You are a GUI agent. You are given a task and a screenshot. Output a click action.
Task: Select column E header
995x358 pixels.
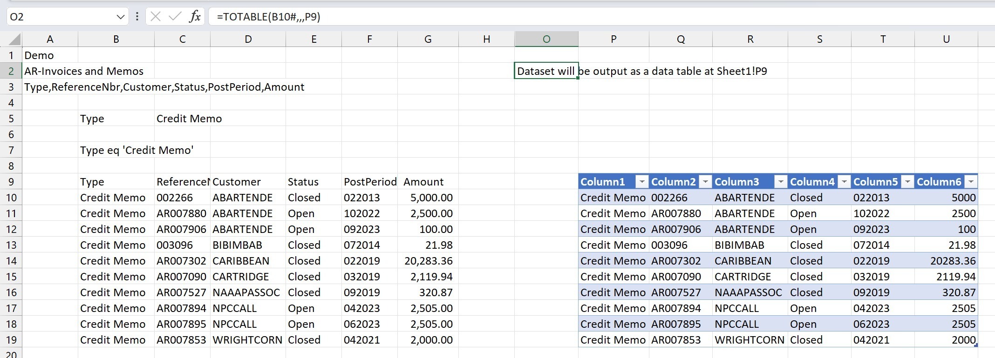coord(313,39)
